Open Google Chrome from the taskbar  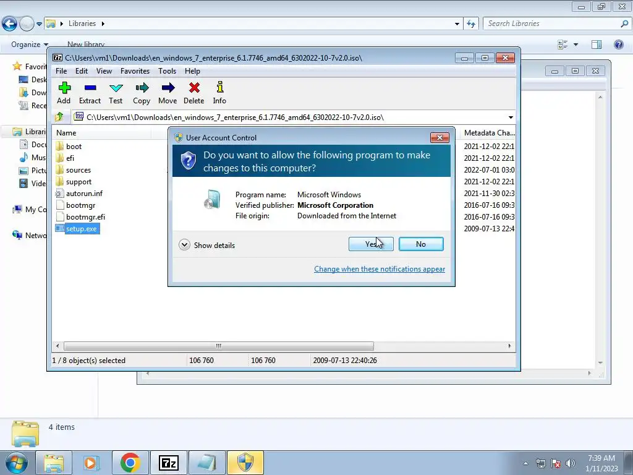130,463
